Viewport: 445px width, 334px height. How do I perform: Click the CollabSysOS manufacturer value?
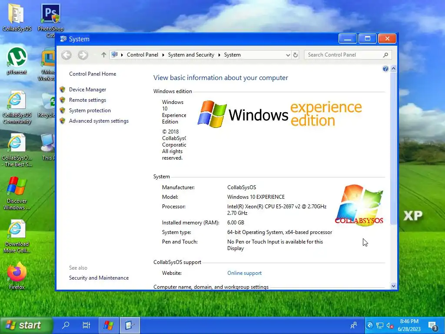tap(242, 187)
